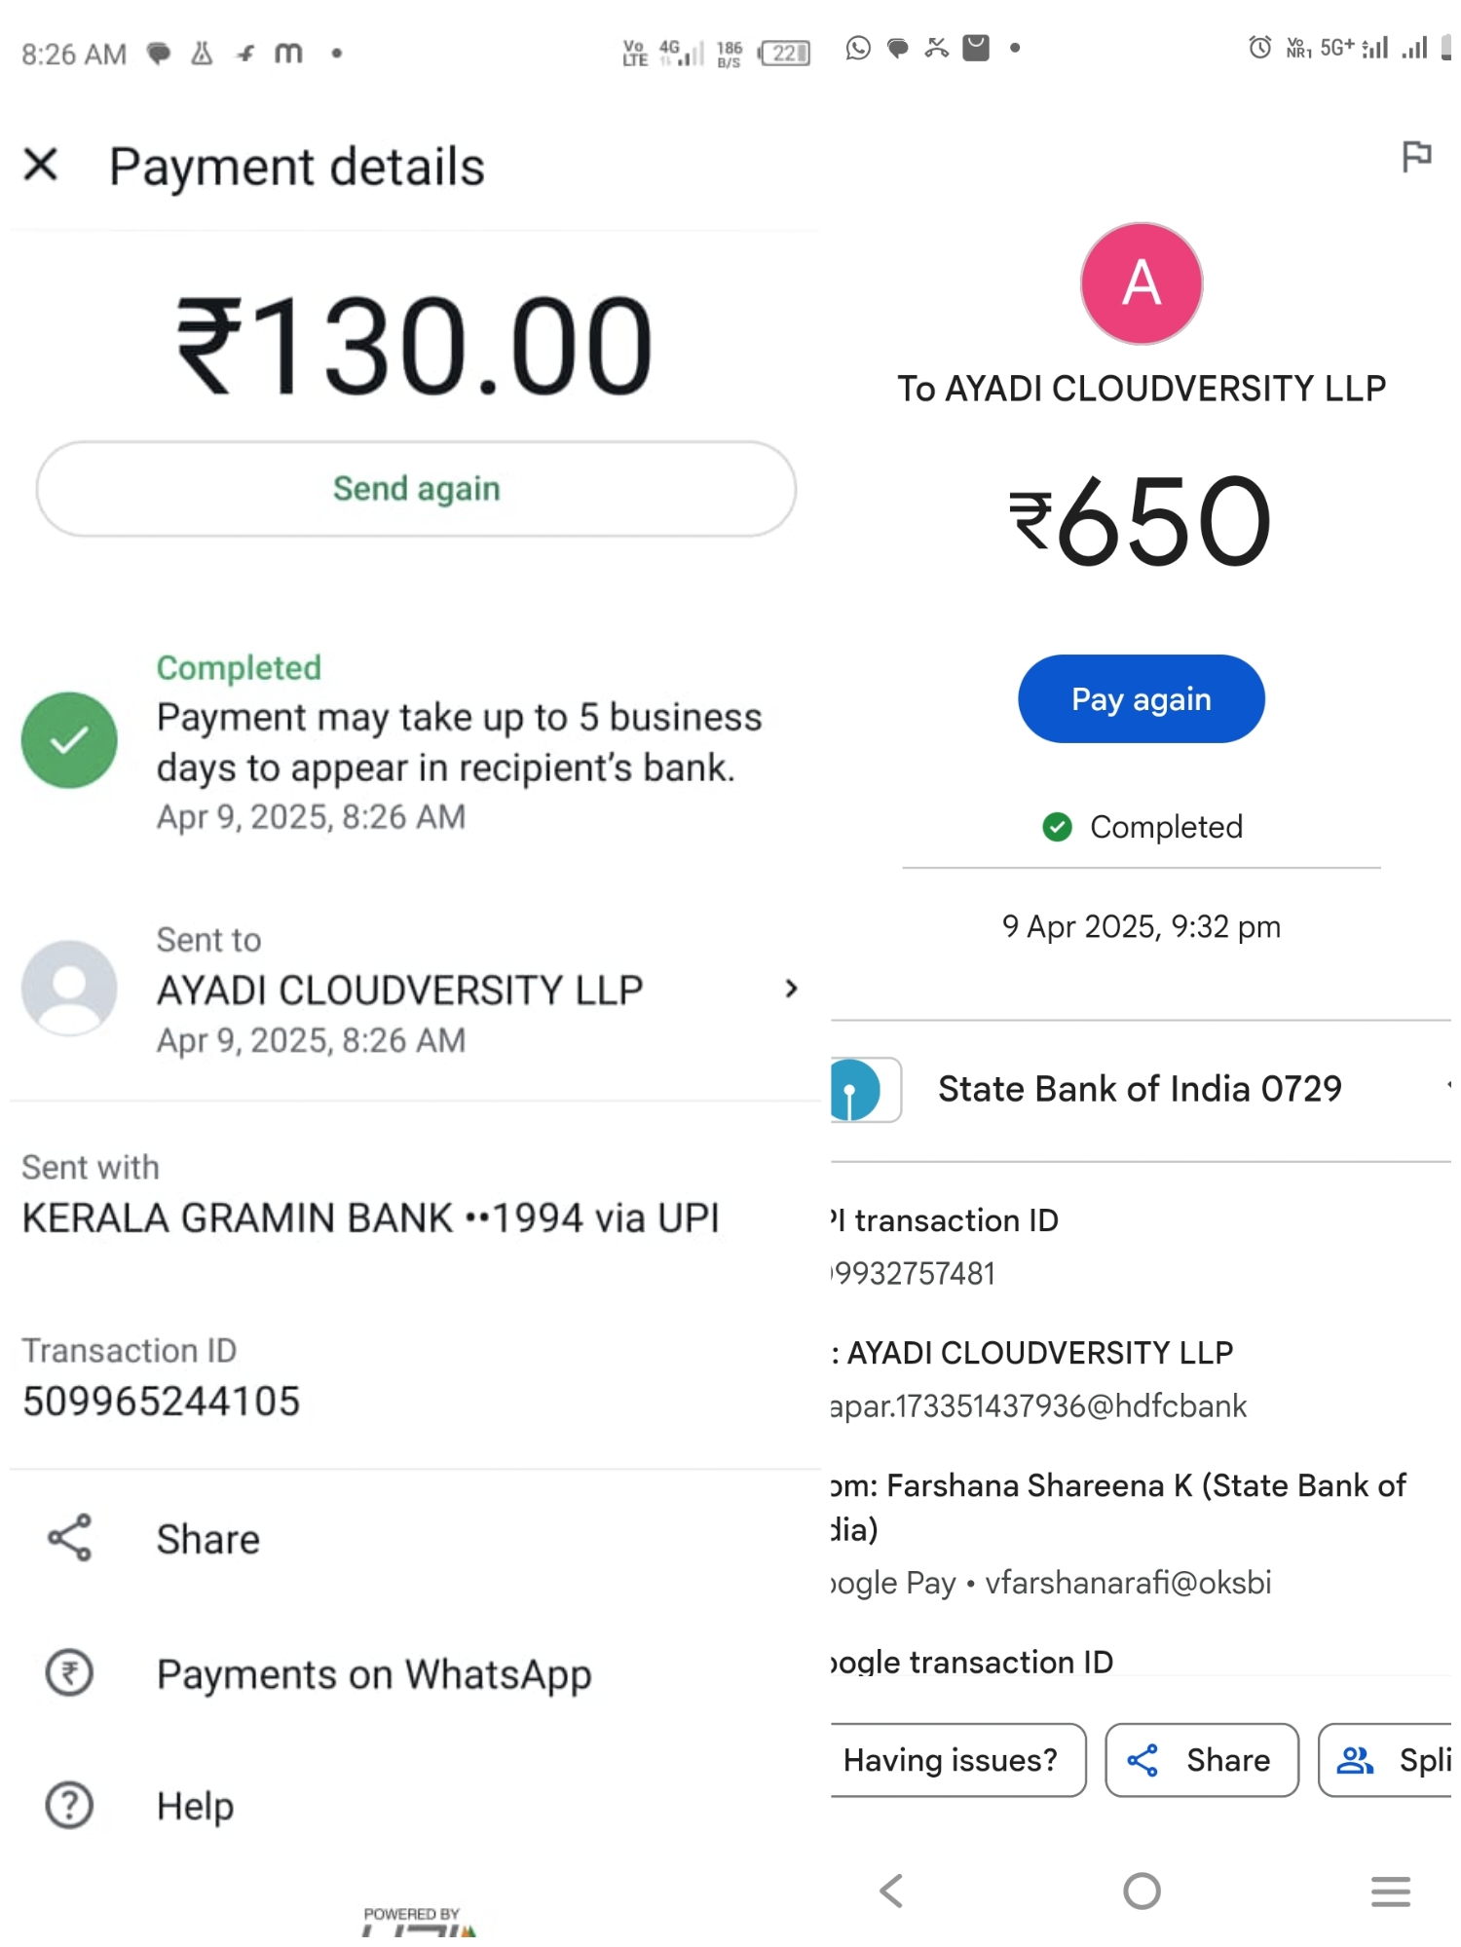Open the recent apps menu icon
Image resolution: width=1461 pixels, height=1947 pixels.
[x=1390, y=1891]
